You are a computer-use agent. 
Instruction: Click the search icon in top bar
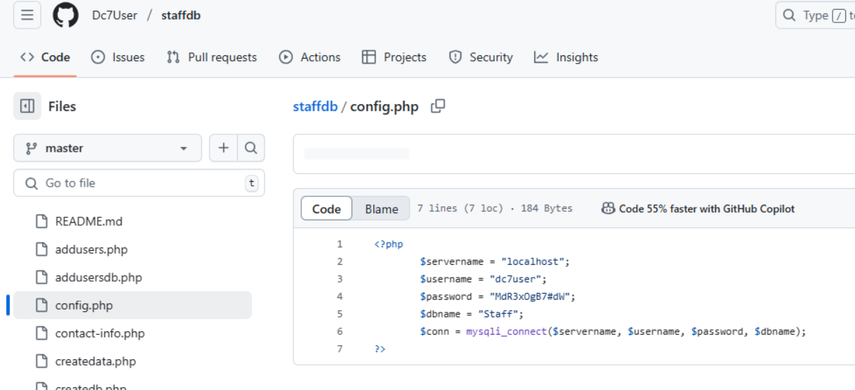[789, 15]
